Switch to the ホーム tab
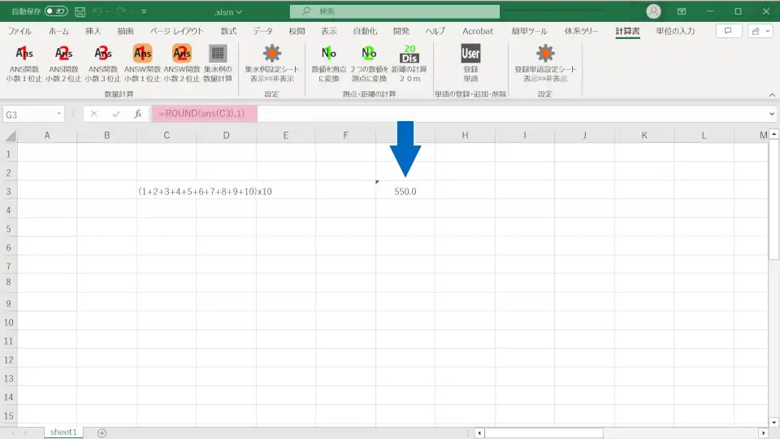The width and height of the screenshot is (780, 439). [58, 31]
